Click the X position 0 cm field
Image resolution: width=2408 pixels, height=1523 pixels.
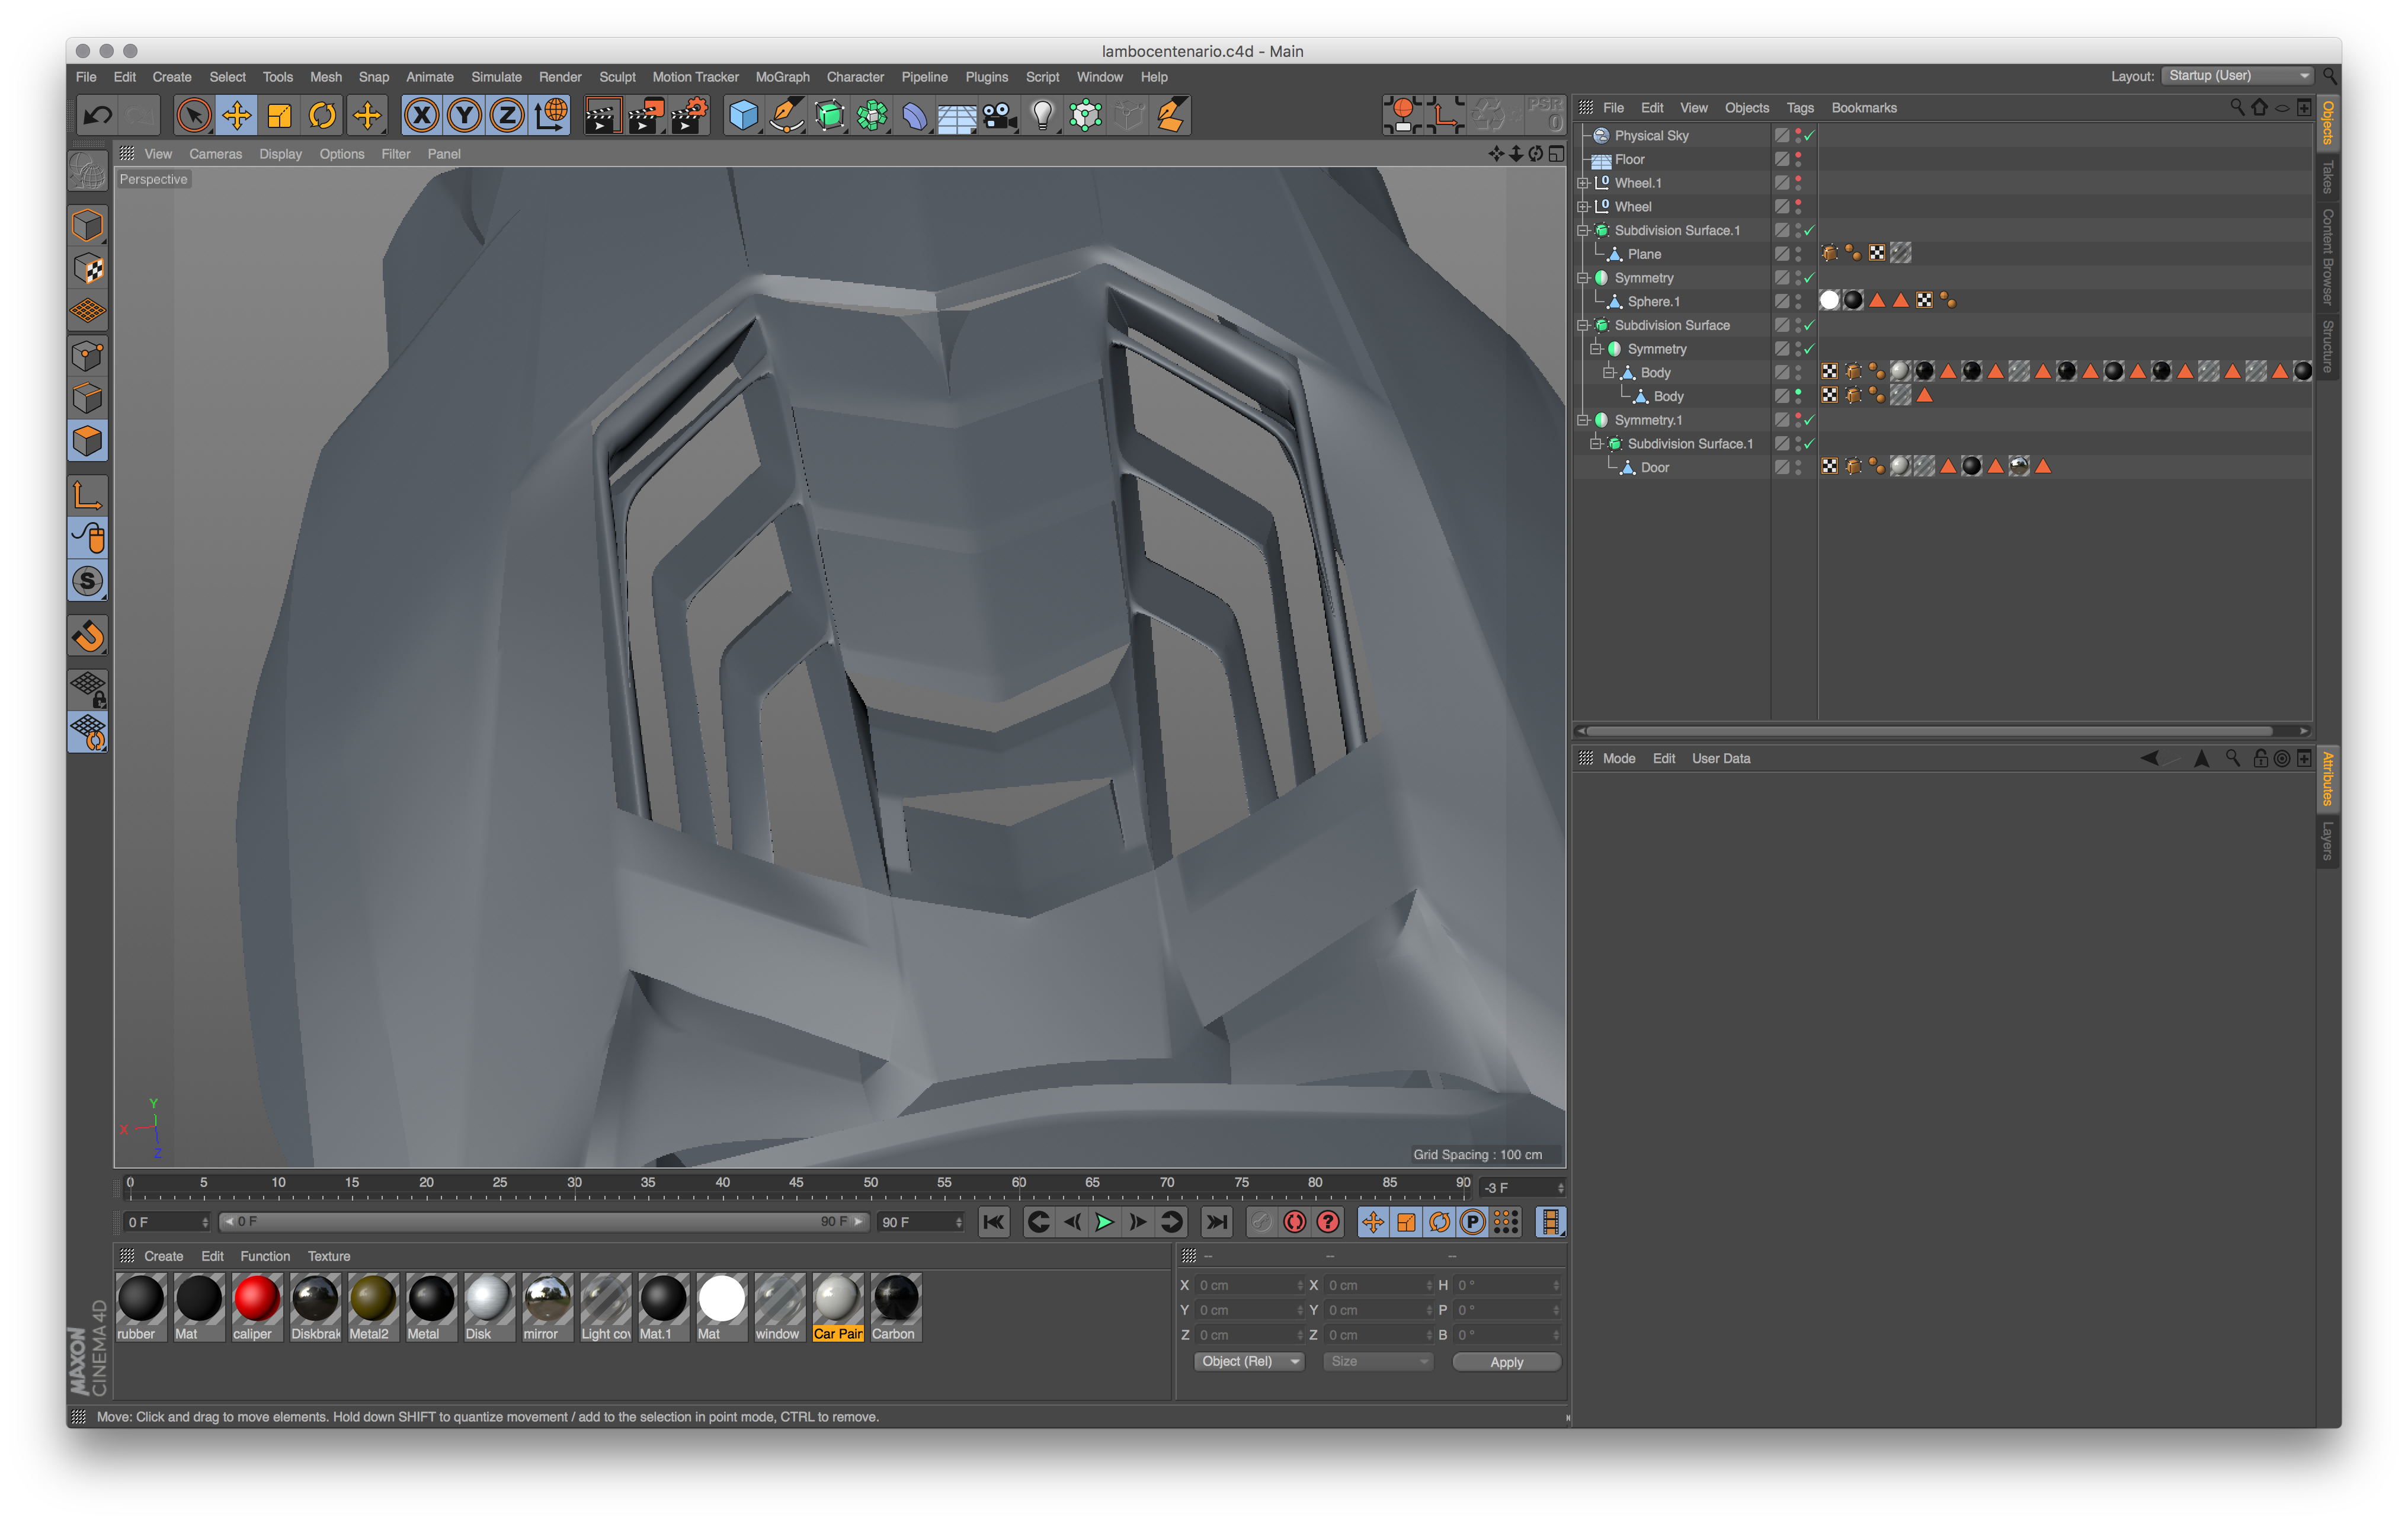(x=1249, y=1285)
